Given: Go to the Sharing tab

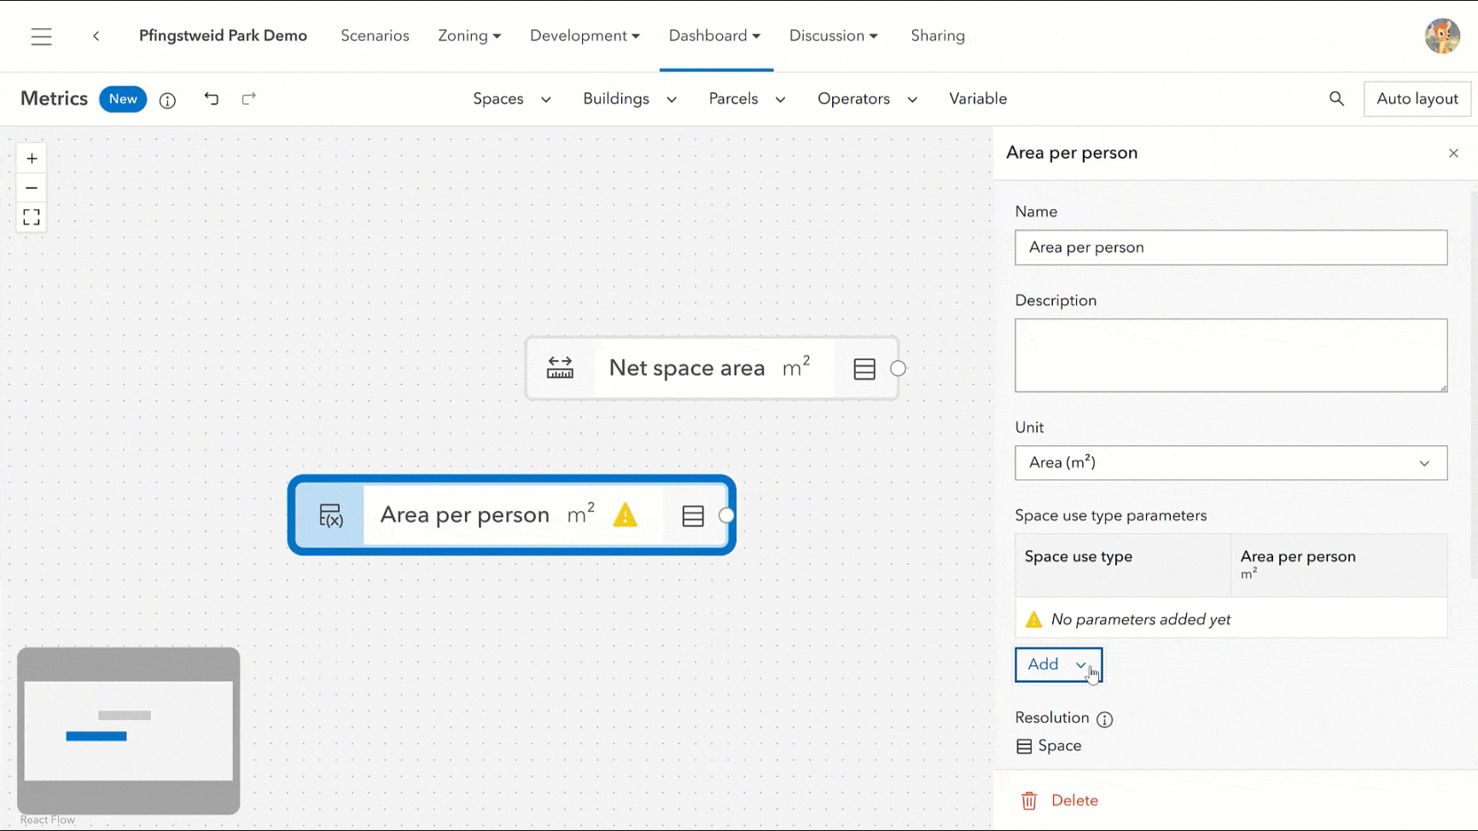Looking at the screenshot, I should 937,36.
